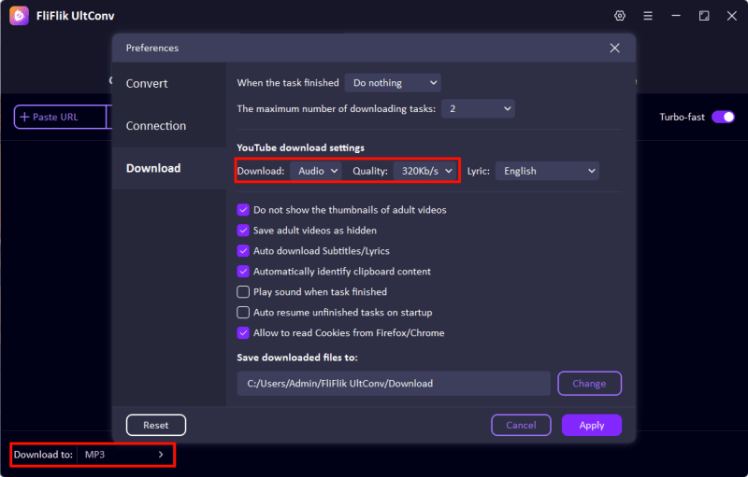Screen dimensions: 748x477
Task: Click the FliFlik UltConv app logo
Action: click(x=19, y=16)
